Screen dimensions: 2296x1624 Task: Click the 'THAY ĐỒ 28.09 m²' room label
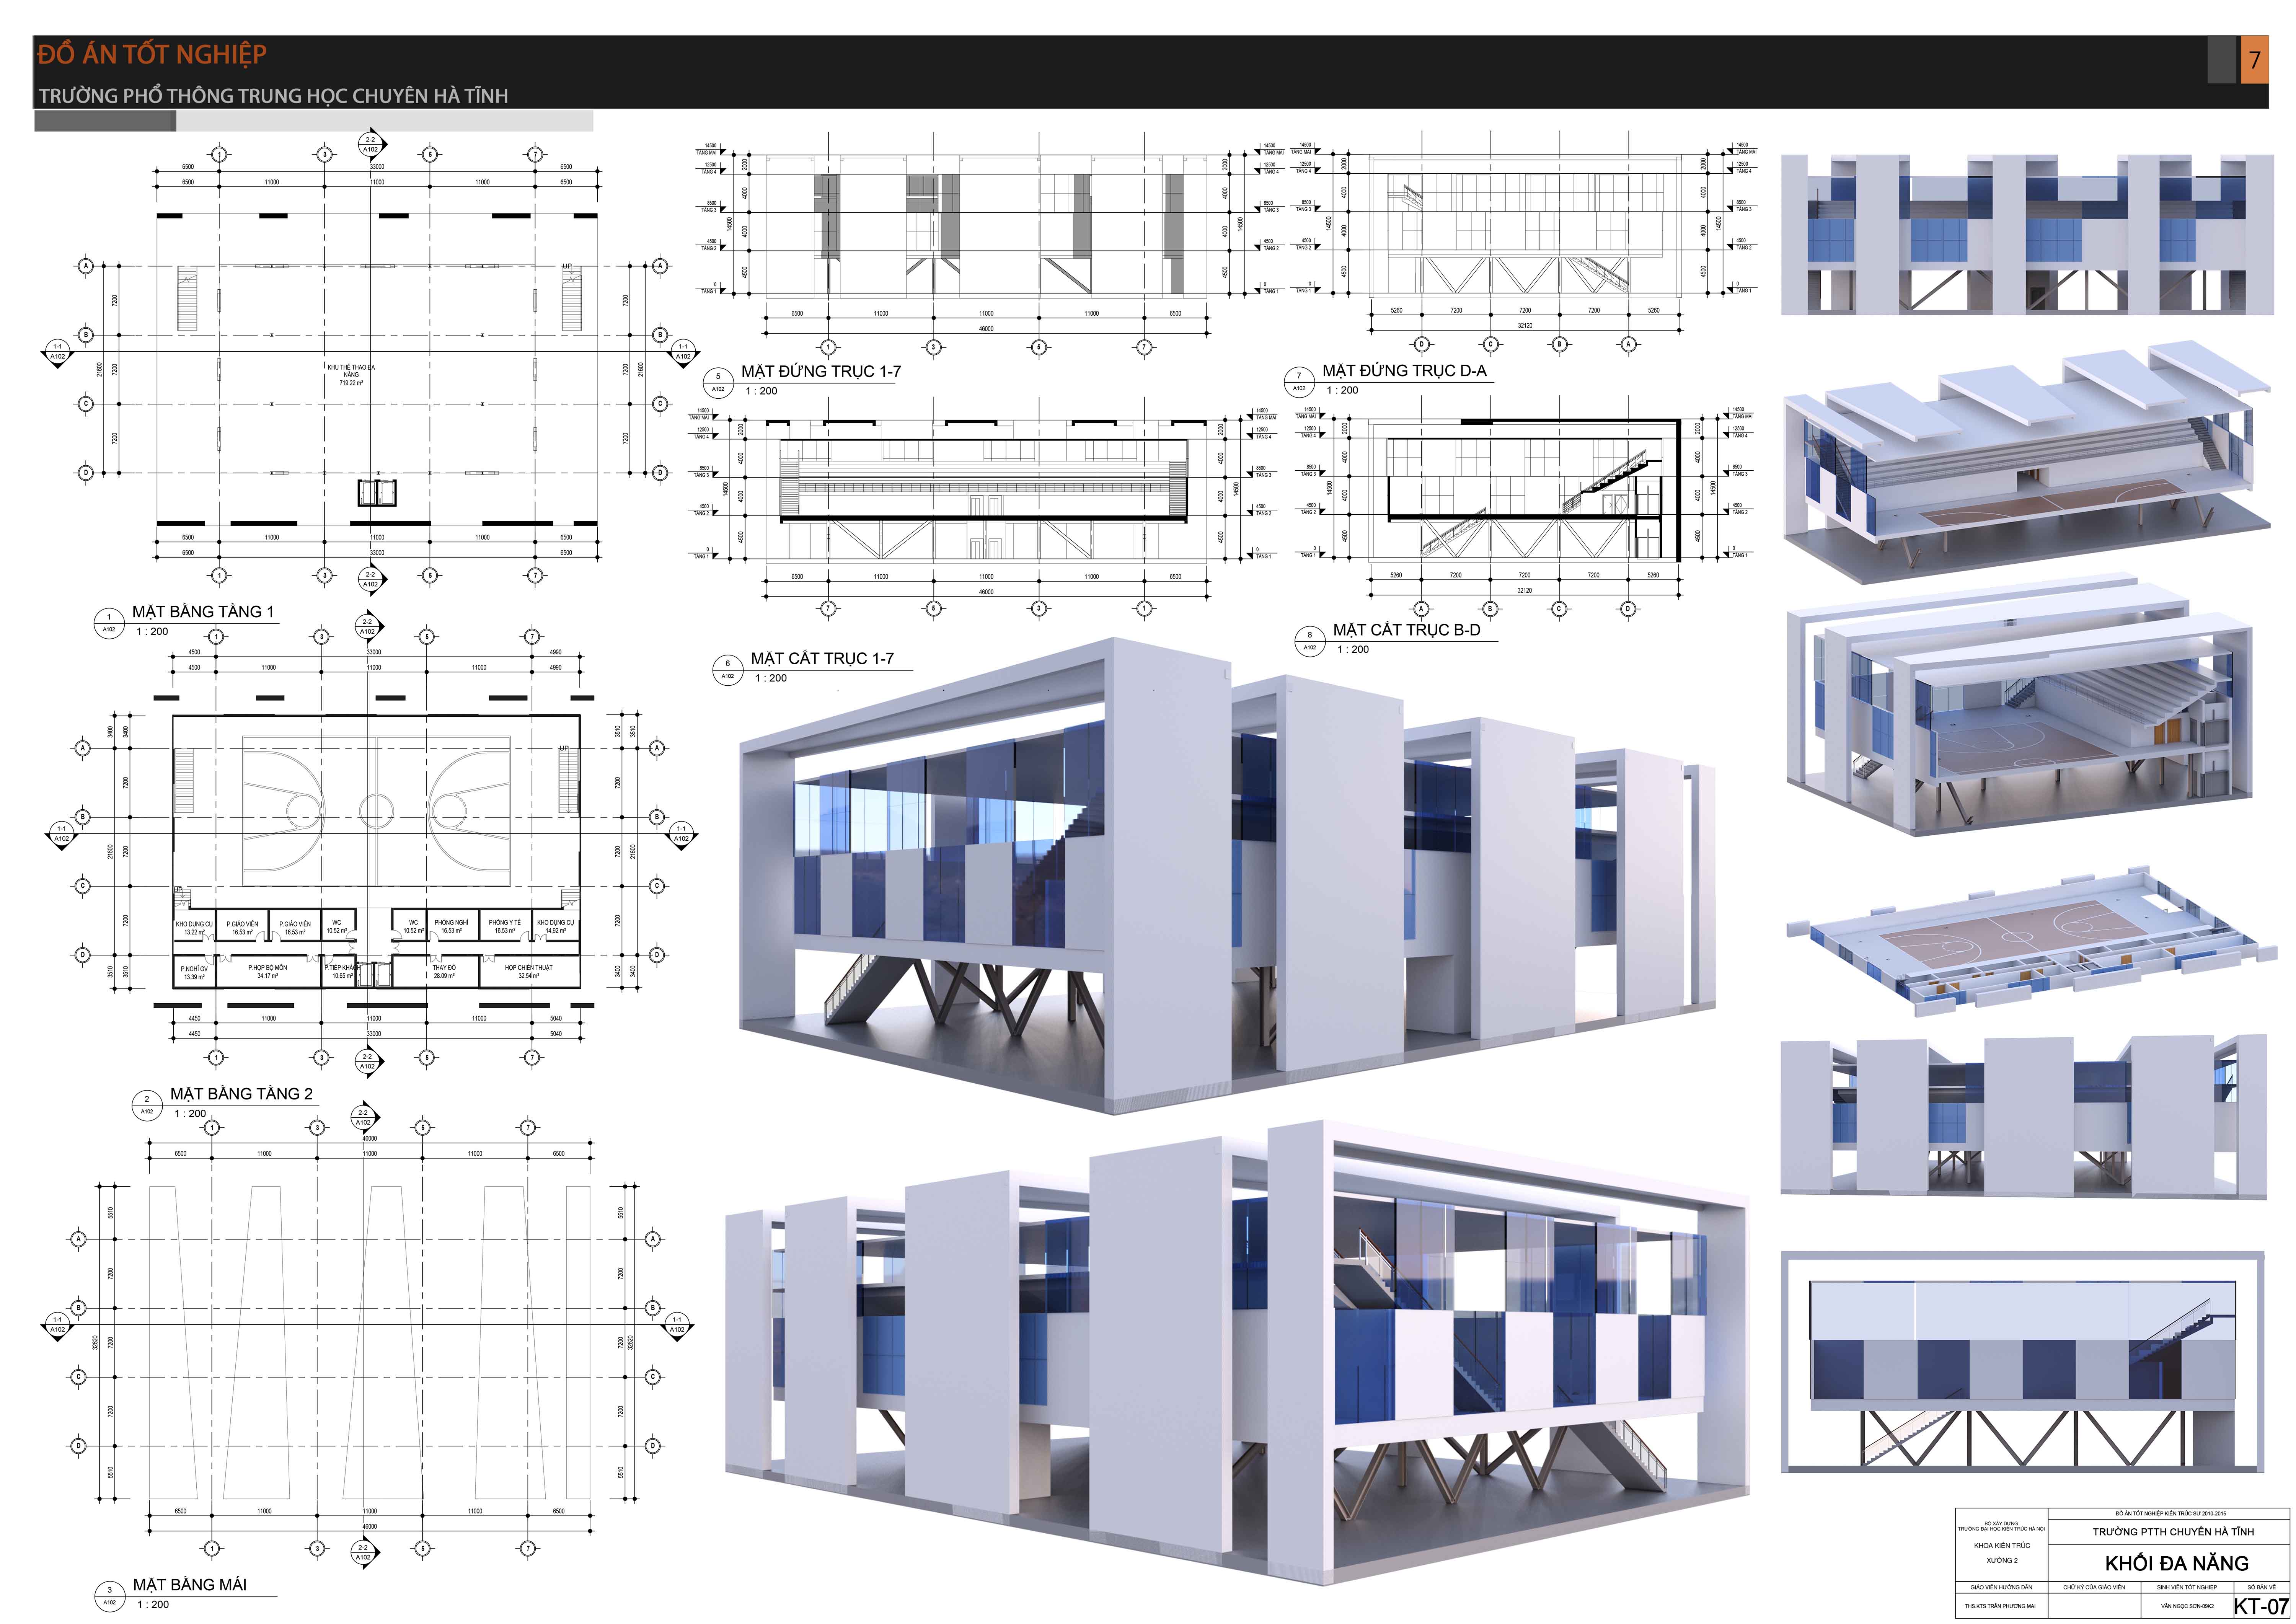pos(444,971)
